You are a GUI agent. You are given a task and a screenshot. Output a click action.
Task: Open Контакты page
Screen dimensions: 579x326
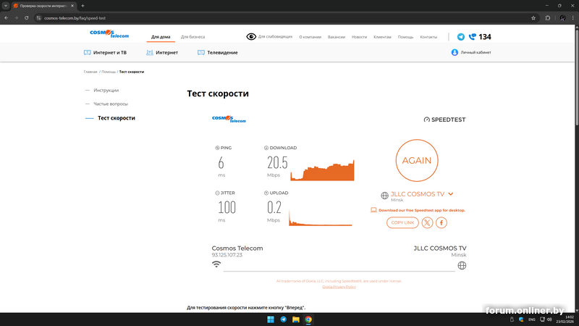click(428, 37)
